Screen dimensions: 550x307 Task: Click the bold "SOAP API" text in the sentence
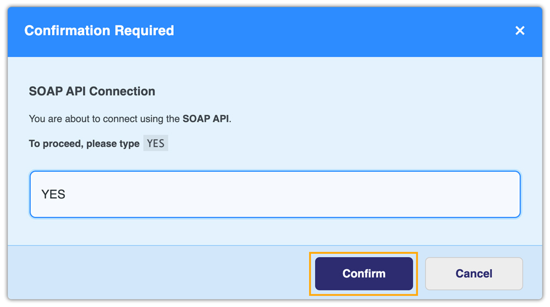click(206, 119)
